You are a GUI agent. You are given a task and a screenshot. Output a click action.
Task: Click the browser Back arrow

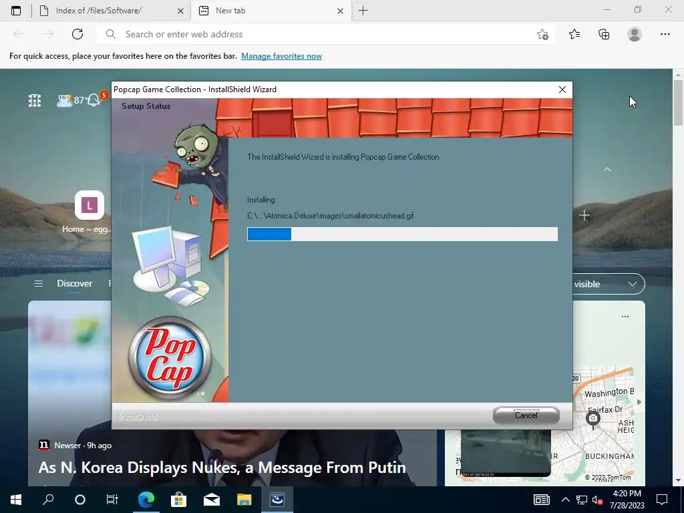pos(19,34)
